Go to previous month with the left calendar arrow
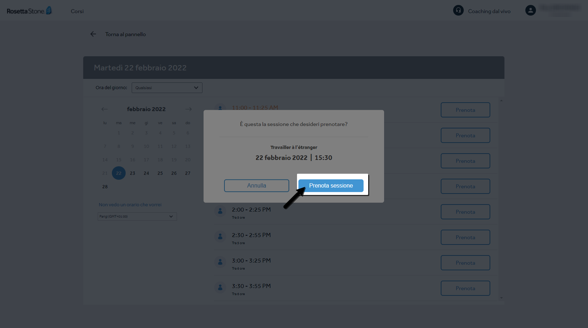This screenshot has height=328, width=588. pos(104,109)
